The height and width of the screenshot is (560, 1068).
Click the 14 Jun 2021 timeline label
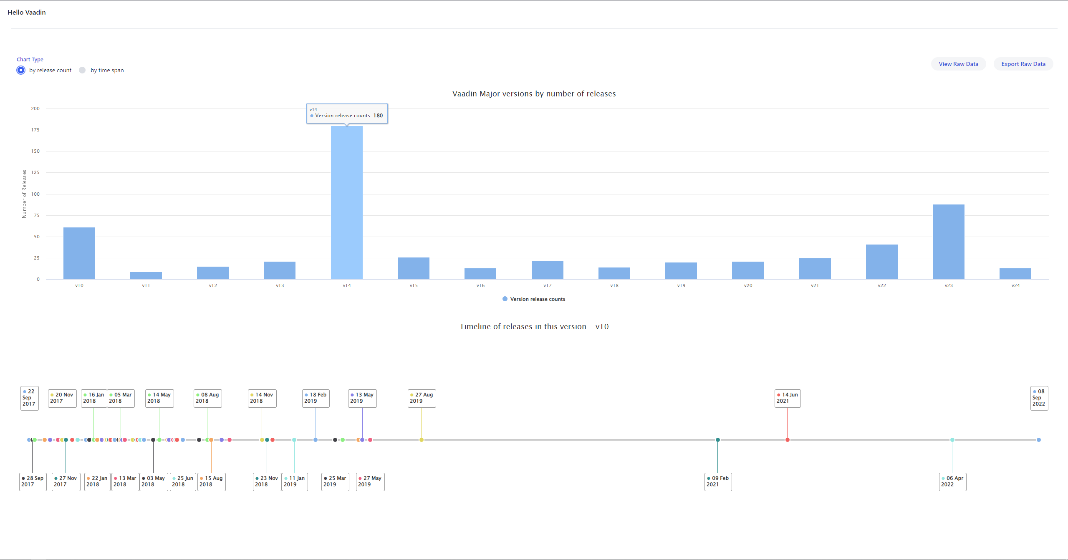pos(787,398)
